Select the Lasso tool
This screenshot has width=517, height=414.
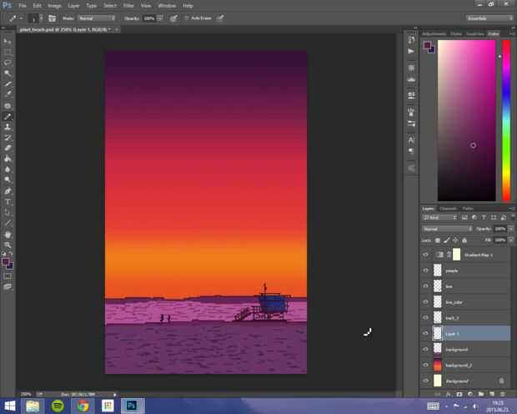click(8, 63)
